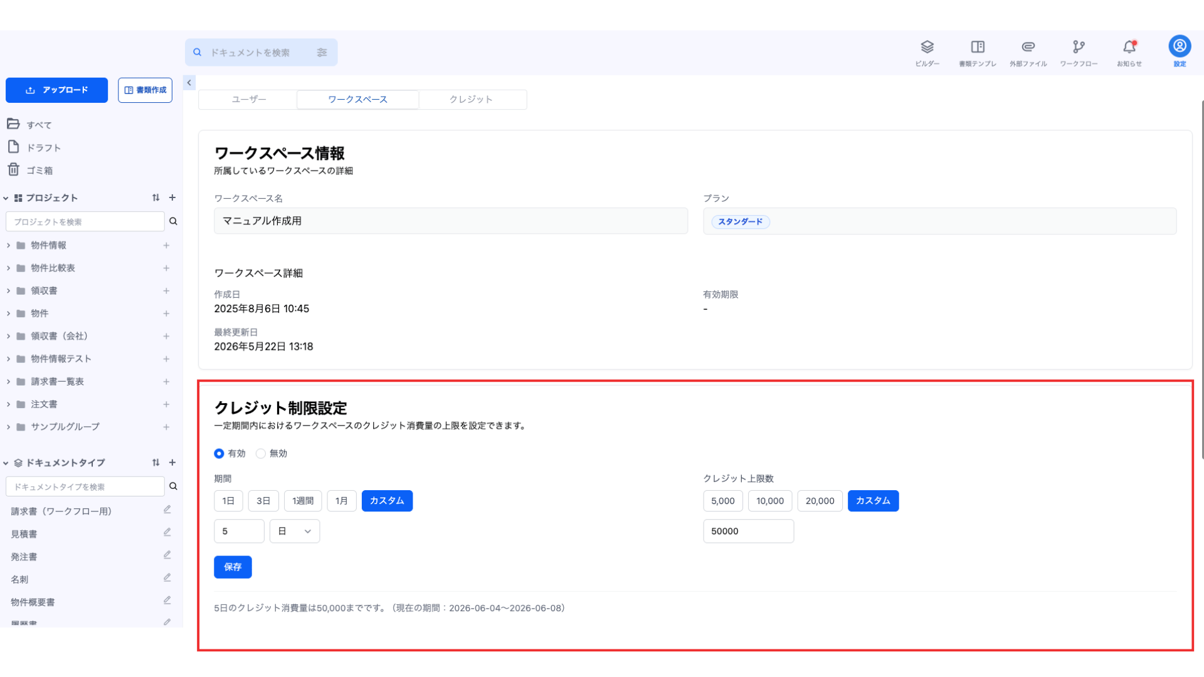The width and height of the screenshot is (1204, 677).
Task: Add item to 物件比較表 folder
Action: click(x=166, y=268)
